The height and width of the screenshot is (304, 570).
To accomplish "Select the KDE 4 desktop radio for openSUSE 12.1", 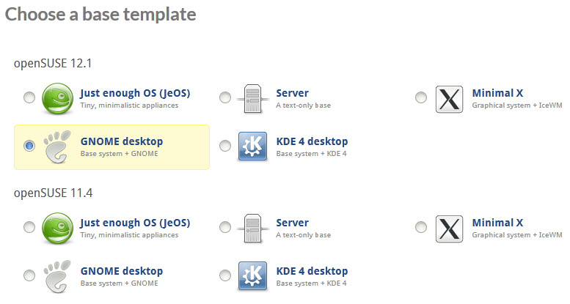I will pos(225,146).
